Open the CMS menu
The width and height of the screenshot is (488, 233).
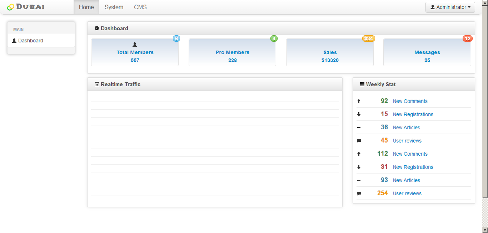click(140, 7)
